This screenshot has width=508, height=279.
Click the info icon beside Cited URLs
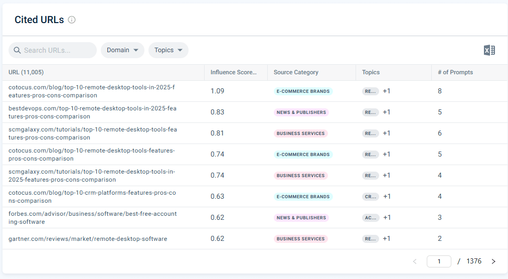[x=72, y=20]
